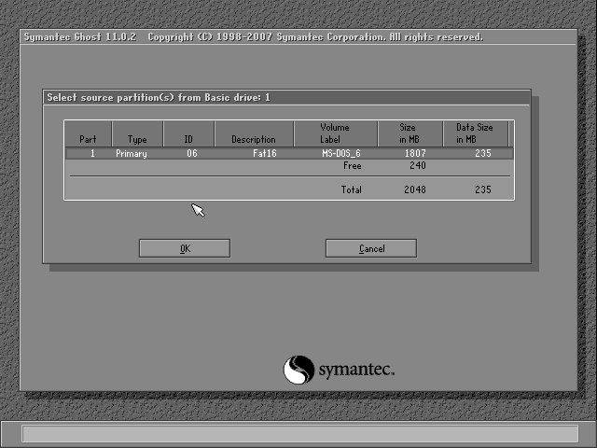
Task: Click the Data Size in MB header
Action: (475, 133)
